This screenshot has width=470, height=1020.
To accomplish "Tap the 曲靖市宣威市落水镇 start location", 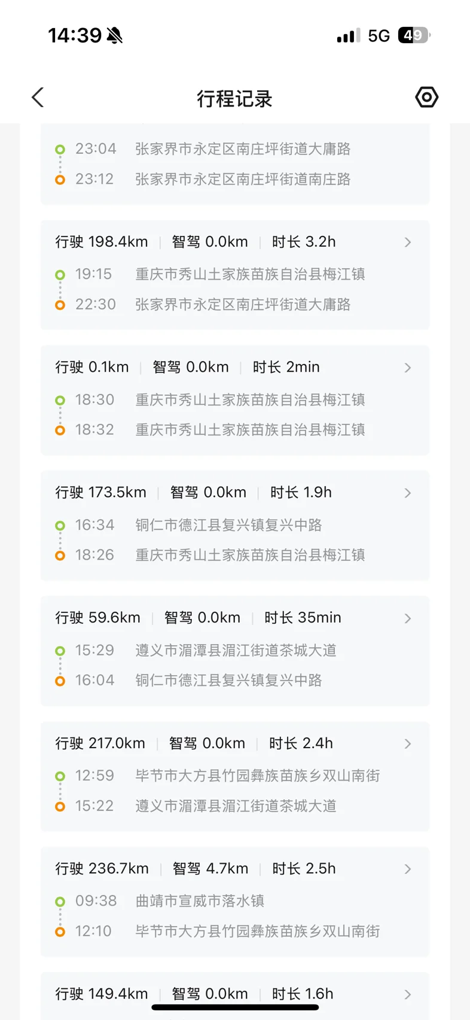I will (200, 901).
